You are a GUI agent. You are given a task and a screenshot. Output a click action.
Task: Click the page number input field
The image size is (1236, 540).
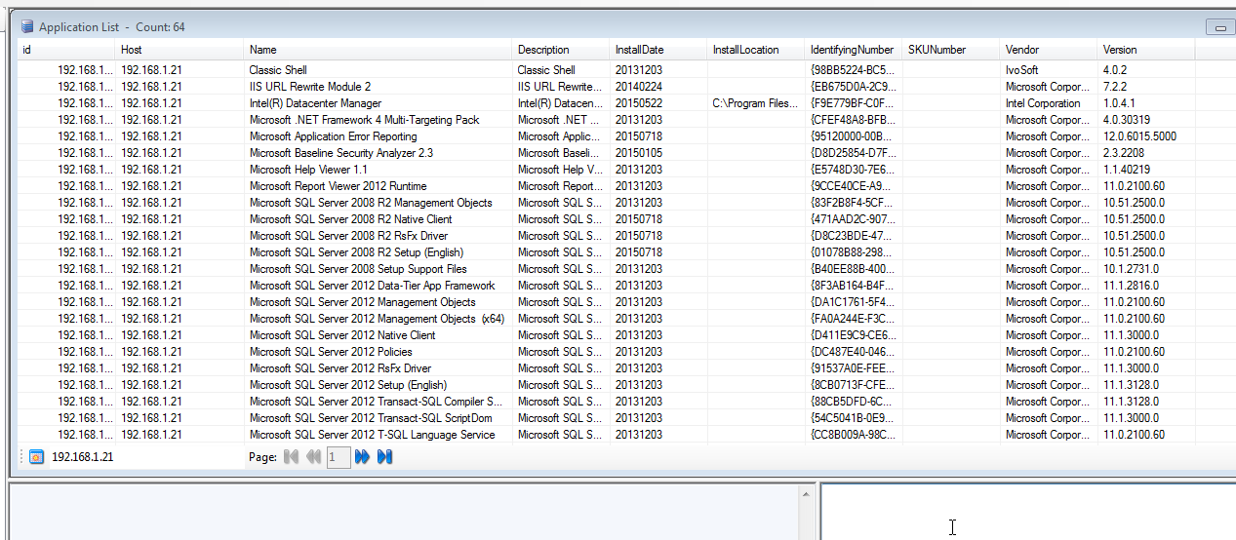point(338,456)
